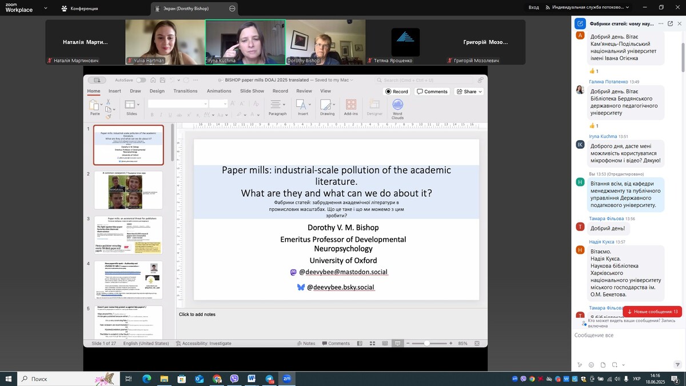Open the Review ribbon tab
Viewport: 686px width, 386px height.
click(x=304, y=91)
